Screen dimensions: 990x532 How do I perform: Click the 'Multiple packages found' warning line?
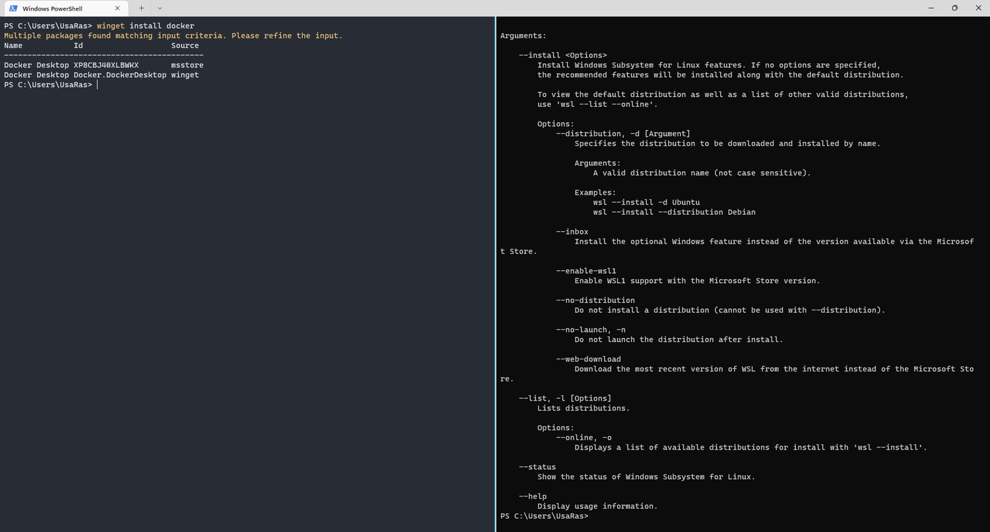(174, 36)
